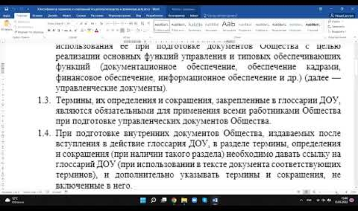Expand hidden system tray icons chevron
This screenshot has width=358, height=211.
tap(301, 200)
